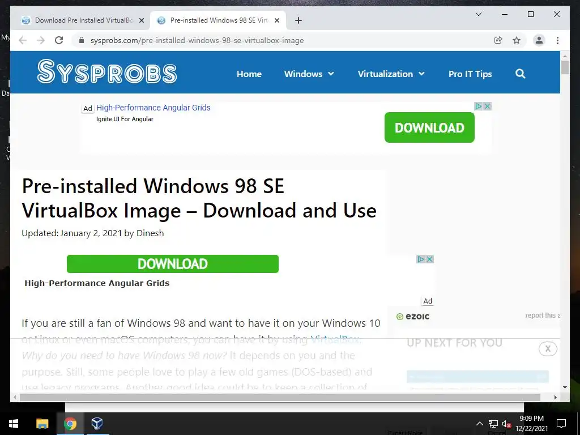Close the Pre-installed Windows 98 SE tab
Viewport: 580px width, 435px height.
(276, 20)
